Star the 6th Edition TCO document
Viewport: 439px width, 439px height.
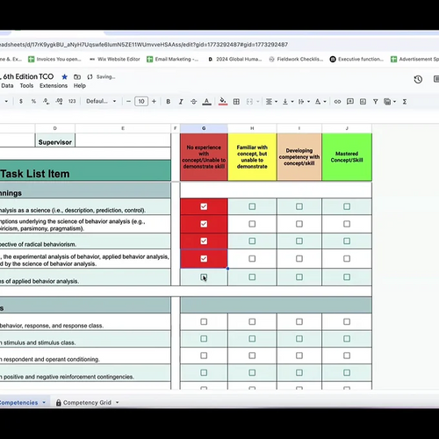[65, 76]
